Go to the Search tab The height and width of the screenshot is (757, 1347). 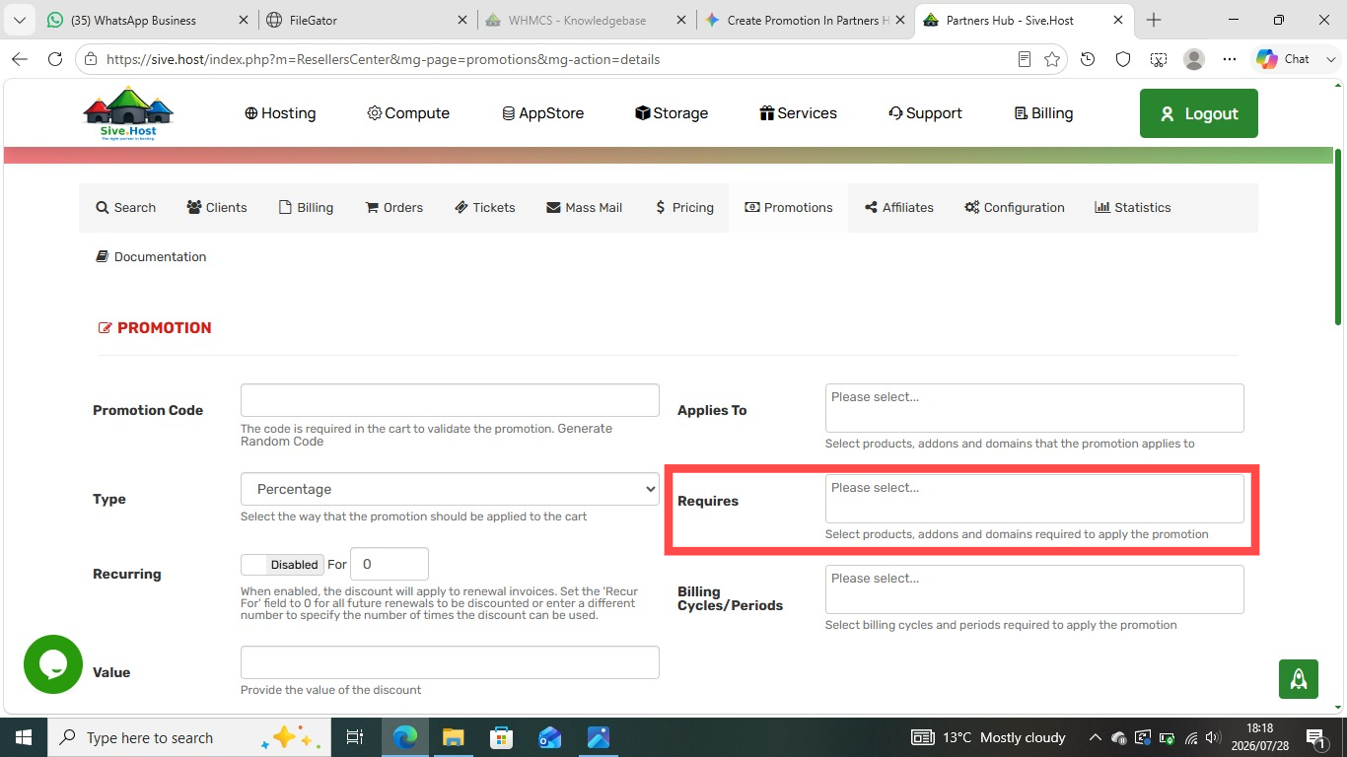pos(125,208)
